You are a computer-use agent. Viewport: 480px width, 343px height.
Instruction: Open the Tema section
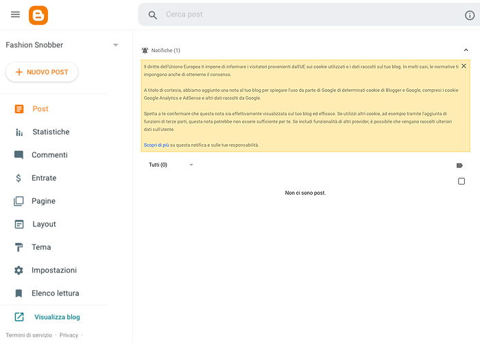[41, 247]
